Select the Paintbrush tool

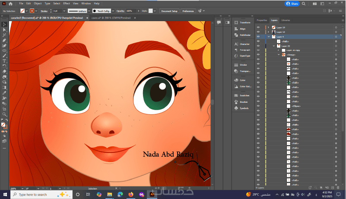click(4, 56)
